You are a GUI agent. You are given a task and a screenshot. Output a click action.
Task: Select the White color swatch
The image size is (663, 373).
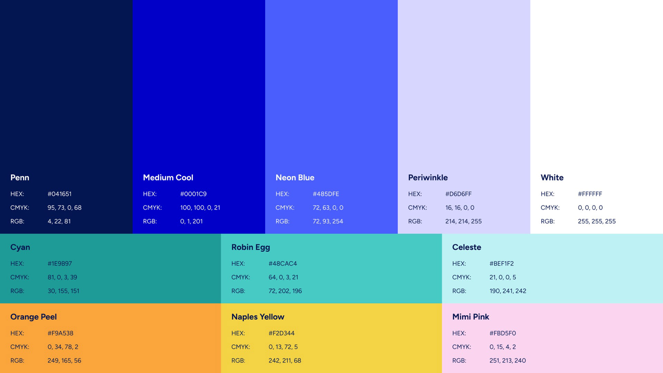pyautogui.click(x=596, y=86)
